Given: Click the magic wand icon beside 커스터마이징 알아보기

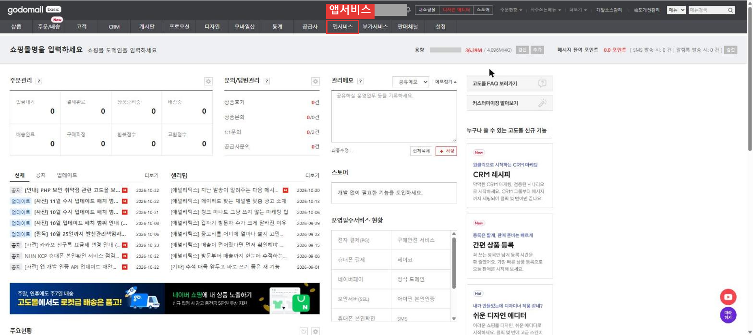Looking at the screenshot, I should tap(542, 103).
